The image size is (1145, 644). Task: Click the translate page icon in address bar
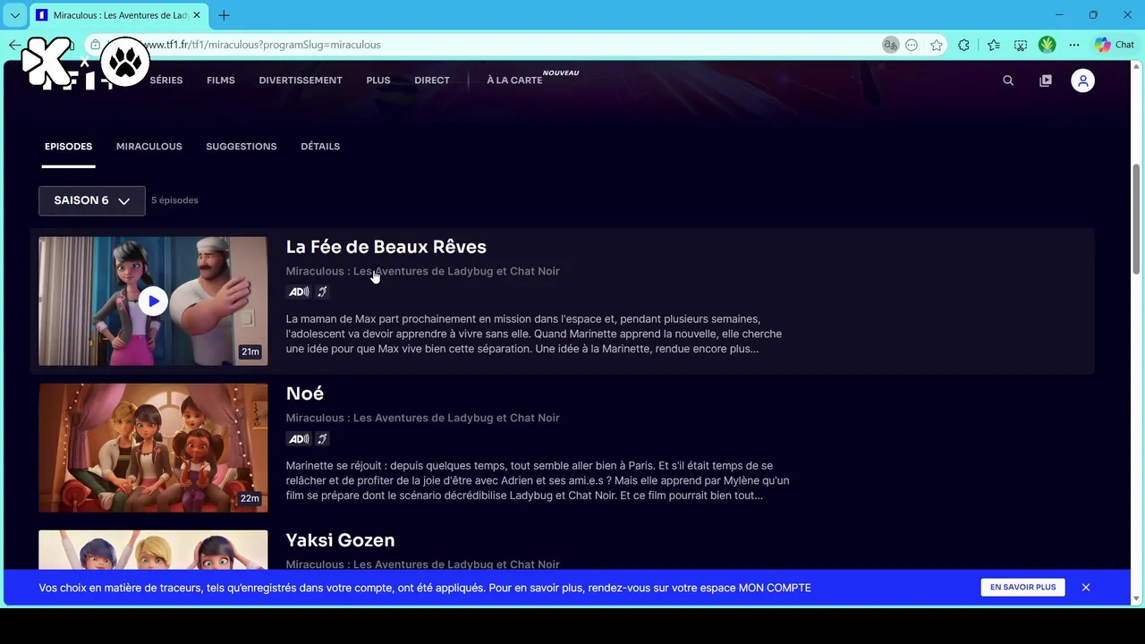890,45
